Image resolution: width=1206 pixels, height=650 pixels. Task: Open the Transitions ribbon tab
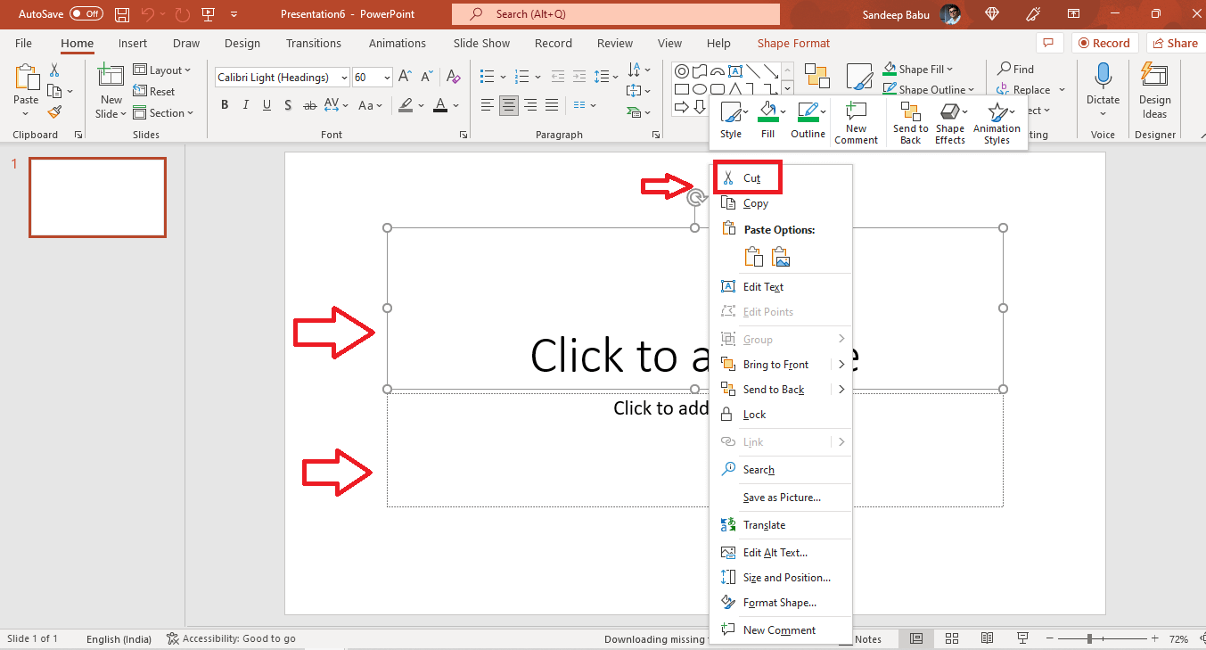click(x=313, y=43)
